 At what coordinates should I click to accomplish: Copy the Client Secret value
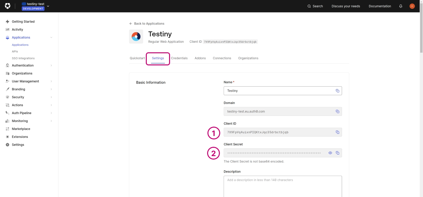(x=337, y=153)
